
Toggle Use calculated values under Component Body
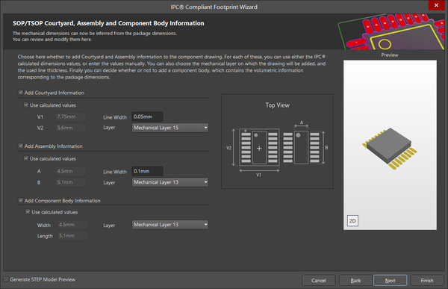(28, 212)
